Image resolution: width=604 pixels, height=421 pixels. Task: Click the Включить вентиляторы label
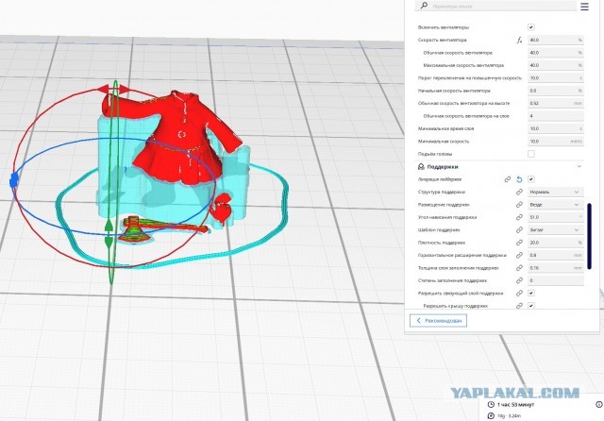point(444,27)
